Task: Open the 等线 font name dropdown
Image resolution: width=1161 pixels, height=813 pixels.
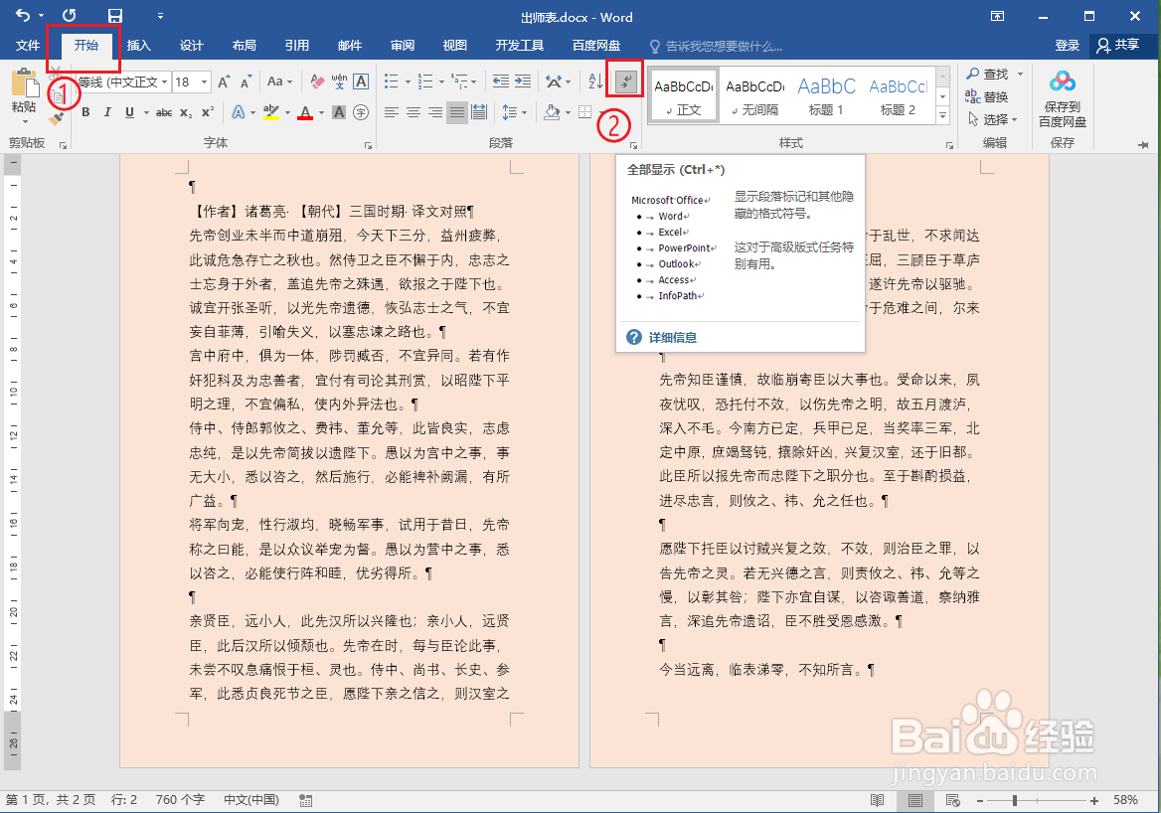Action: [x=165, y=81]
